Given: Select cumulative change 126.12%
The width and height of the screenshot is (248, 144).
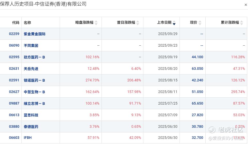Looking at the screenshot, I should pos(238,80).
